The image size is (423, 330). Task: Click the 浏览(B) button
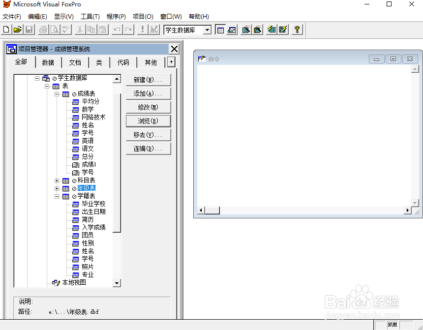click(x=149, y=121)
